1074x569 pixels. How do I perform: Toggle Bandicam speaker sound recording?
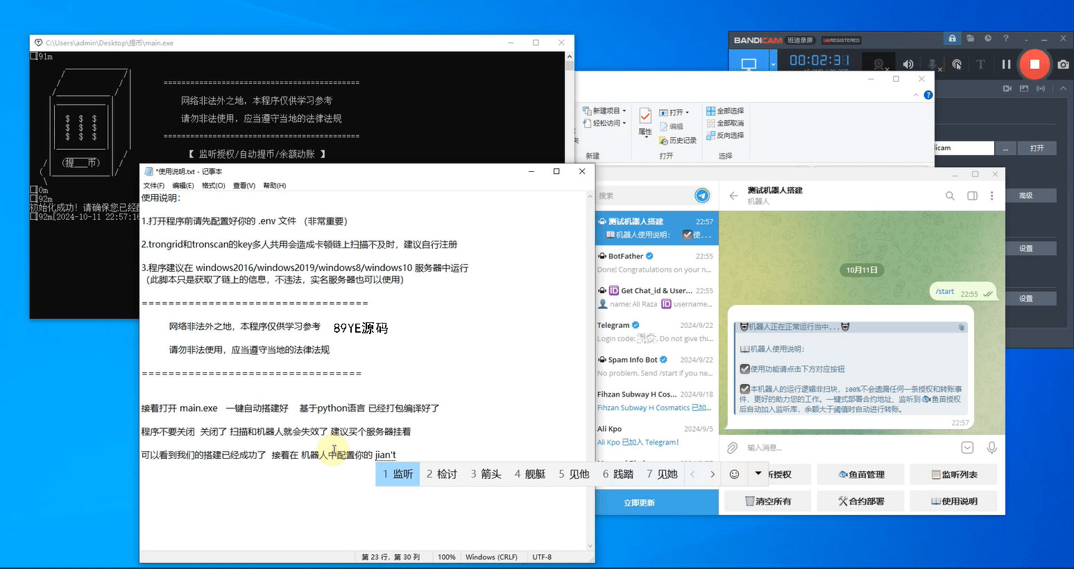(x=907, y=64)
